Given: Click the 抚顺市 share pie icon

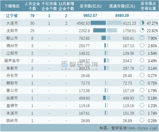Looking at the screenshot, I should tap(142, 98).
